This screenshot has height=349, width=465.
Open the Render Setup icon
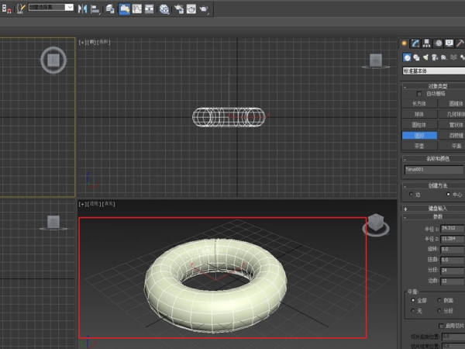(178, 9)
